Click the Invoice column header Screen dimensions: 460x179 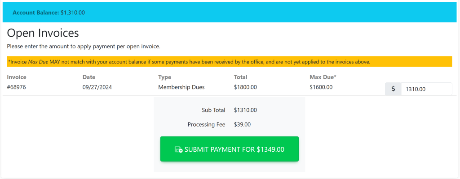tap(17, 77)
